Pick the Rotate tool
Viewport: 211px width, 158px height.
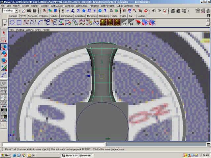(4, 53)
